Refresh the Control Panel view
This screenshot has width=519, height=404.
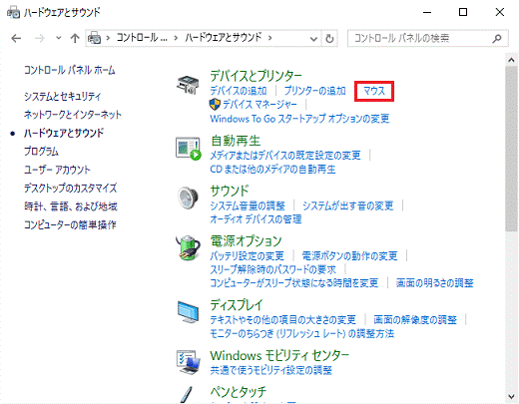329,39
